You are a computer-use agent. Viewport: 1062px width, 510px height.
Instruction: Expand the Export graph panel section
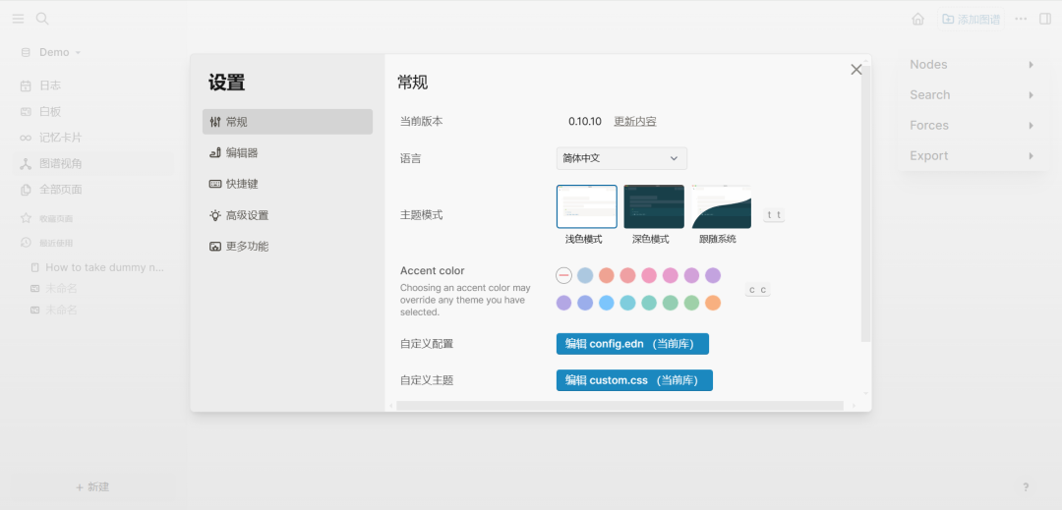[972, 155]
